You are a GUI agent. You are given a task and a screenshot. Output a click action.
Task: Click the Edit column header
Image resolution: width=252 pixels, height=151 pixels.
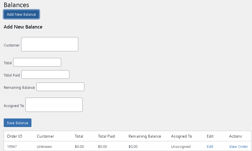tap(210, 136)
